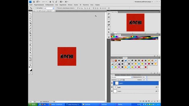The image size is (189, 106).
Task: Click the Windows Start button
Action: pyautogui.click(x=33, y=105)
